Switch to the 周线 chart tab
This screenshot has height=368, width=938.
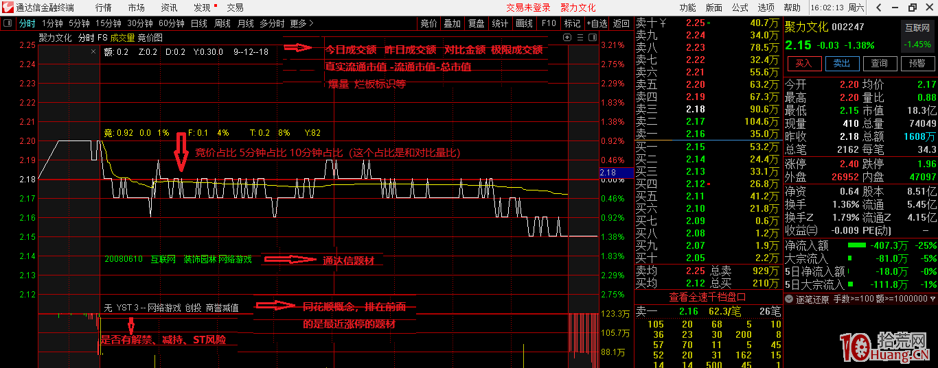(x=222, y=23)
